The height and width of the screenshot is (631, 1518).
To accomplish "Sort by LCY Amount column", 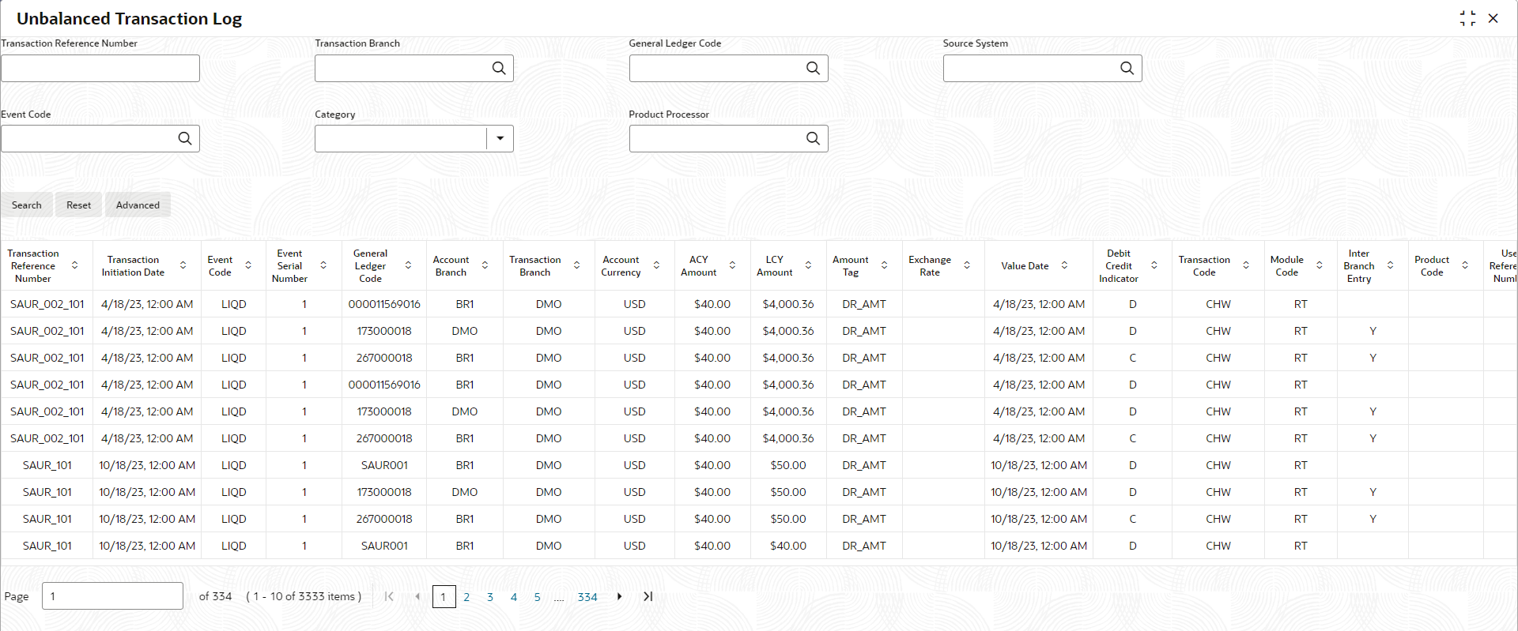I will point(808,265).
